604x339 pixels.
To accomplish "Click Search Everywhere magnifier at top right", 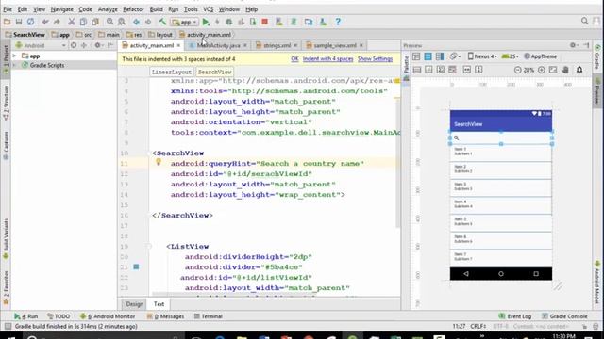I will 585,21.
